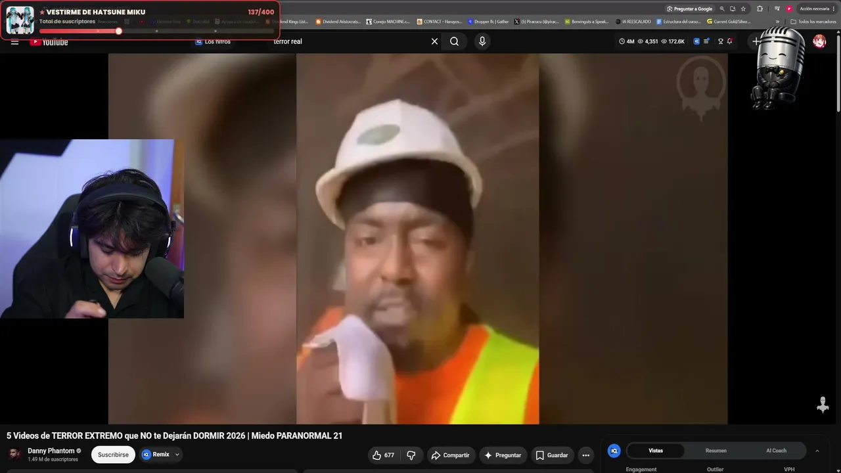Clear the search query with the X
The width and height of the screenshot is (841, 473).
(x=434, y=41)
